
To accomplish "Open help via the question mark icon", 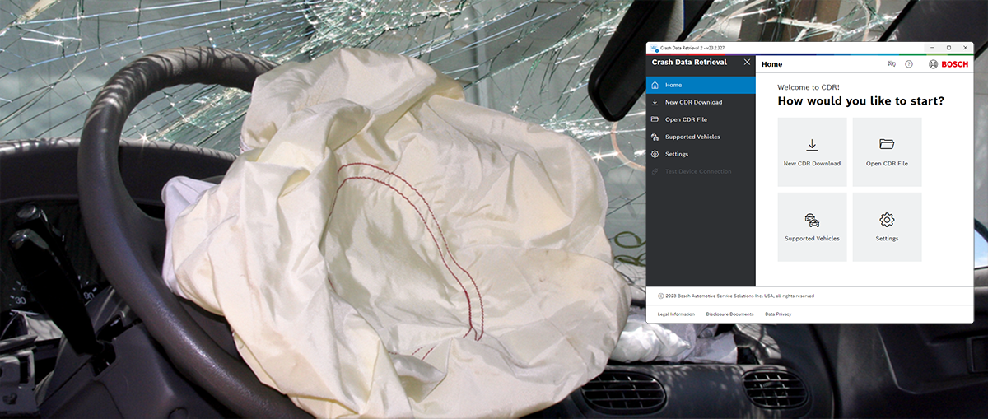I will click(909, 63).
